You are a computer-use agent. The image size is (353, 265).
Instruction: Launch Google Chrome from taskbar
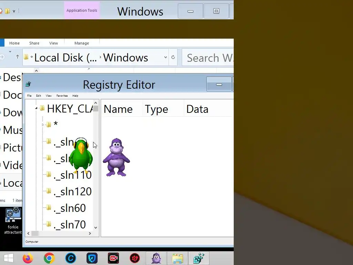pyautogui.click(x=49, y=258)
